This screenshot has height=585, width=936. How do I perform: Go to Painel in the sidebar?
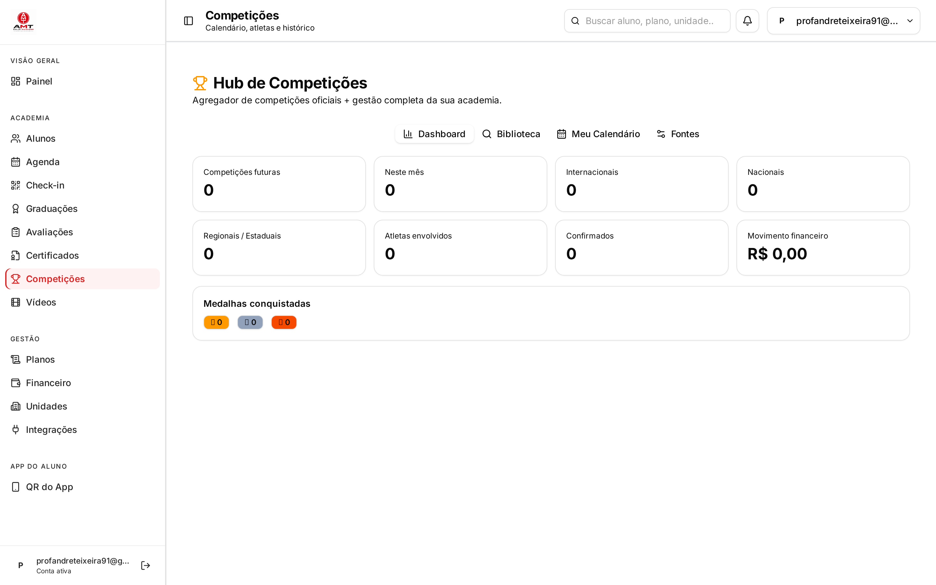tap(82, 81)
